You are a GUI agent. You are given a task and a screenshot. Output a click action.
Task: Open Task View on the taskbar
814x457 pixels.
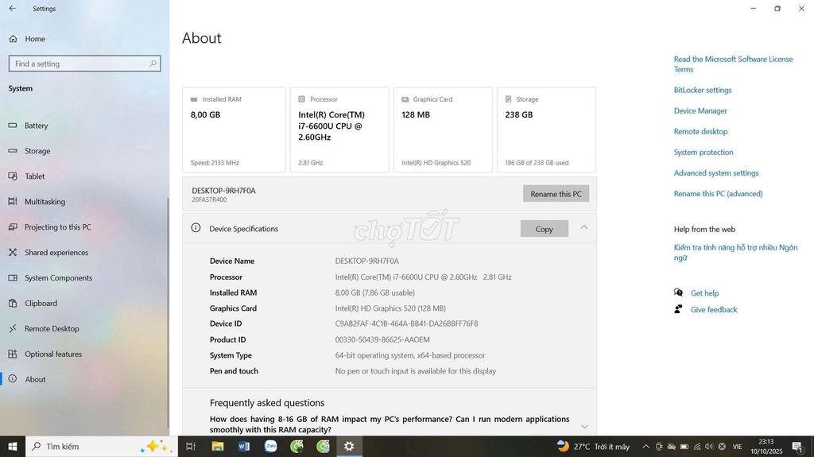click(191, 446)
